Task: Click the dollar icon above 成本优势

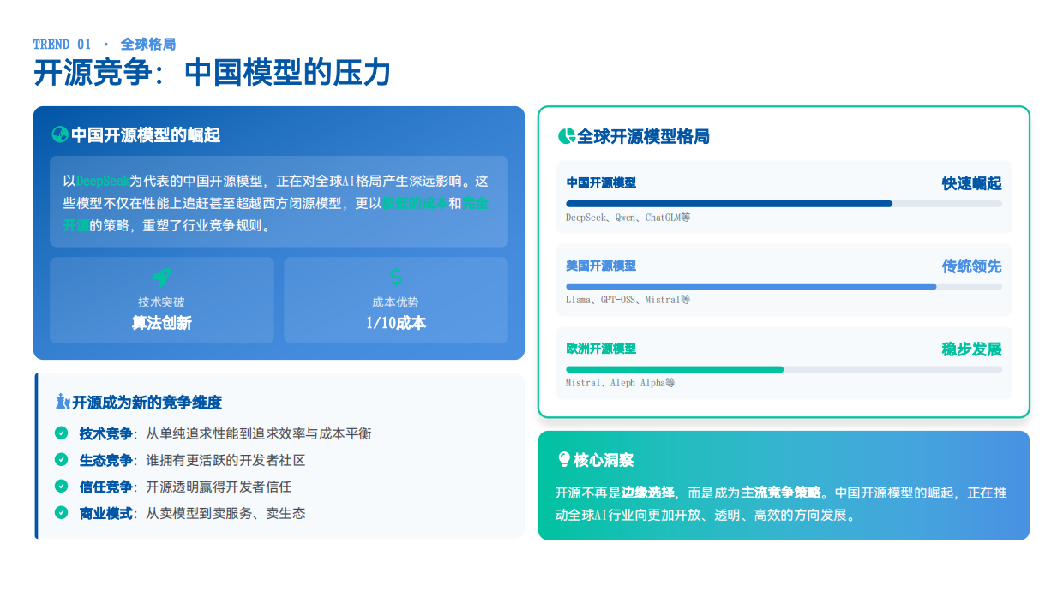Action: point(395,277)
